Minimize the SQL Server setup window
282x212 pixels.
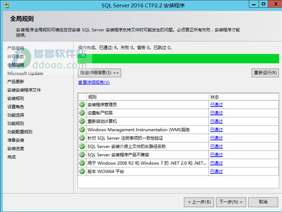pos(254,4)
